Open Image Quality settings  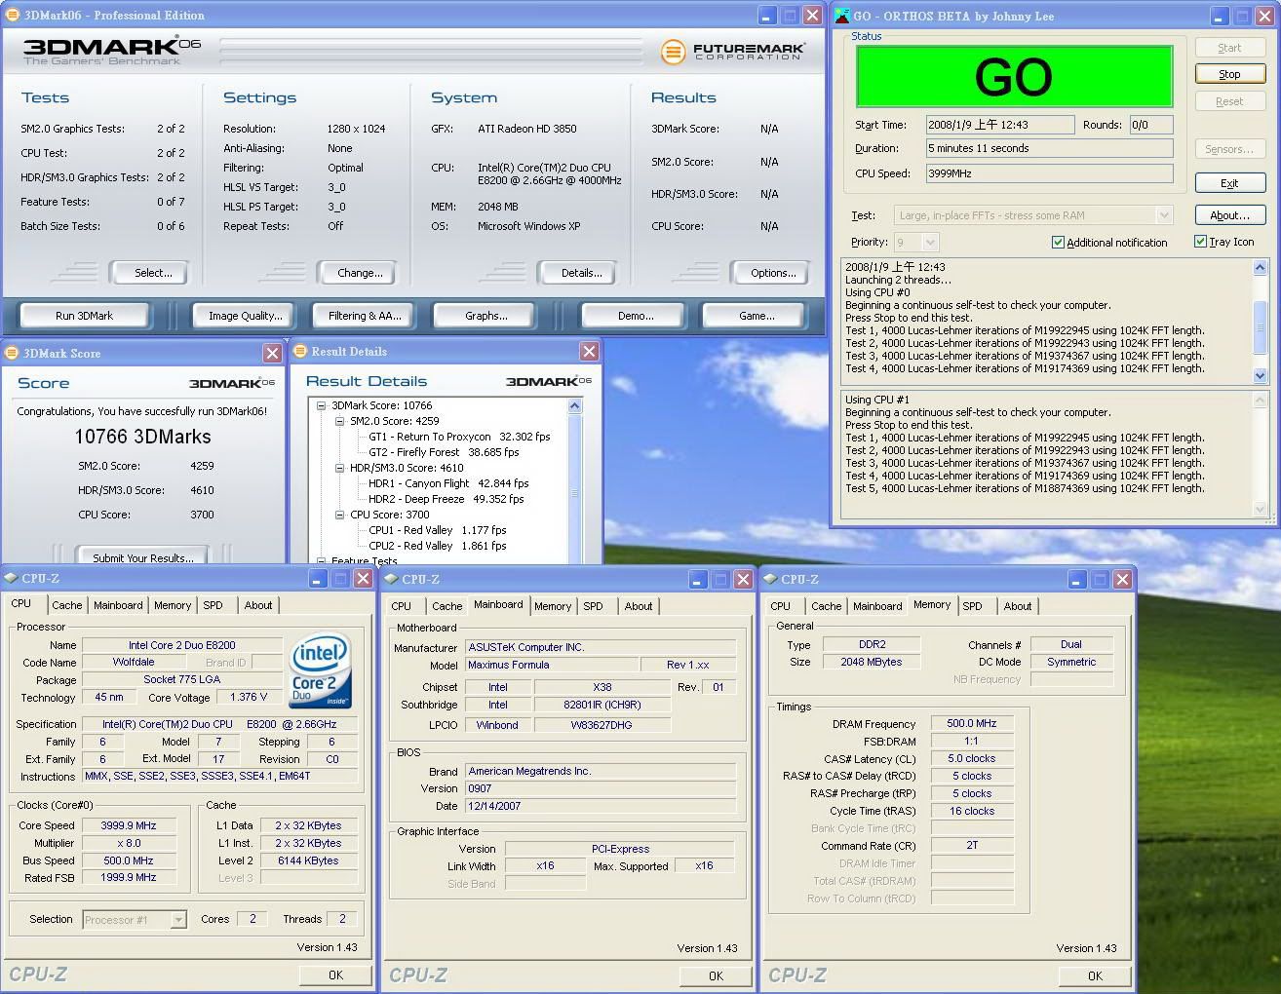246,316
